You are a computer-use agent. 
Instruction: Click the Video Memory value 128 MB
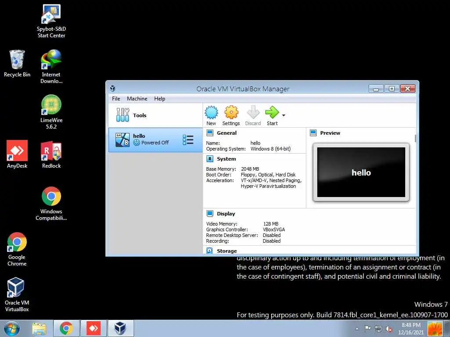click(271, 224)
